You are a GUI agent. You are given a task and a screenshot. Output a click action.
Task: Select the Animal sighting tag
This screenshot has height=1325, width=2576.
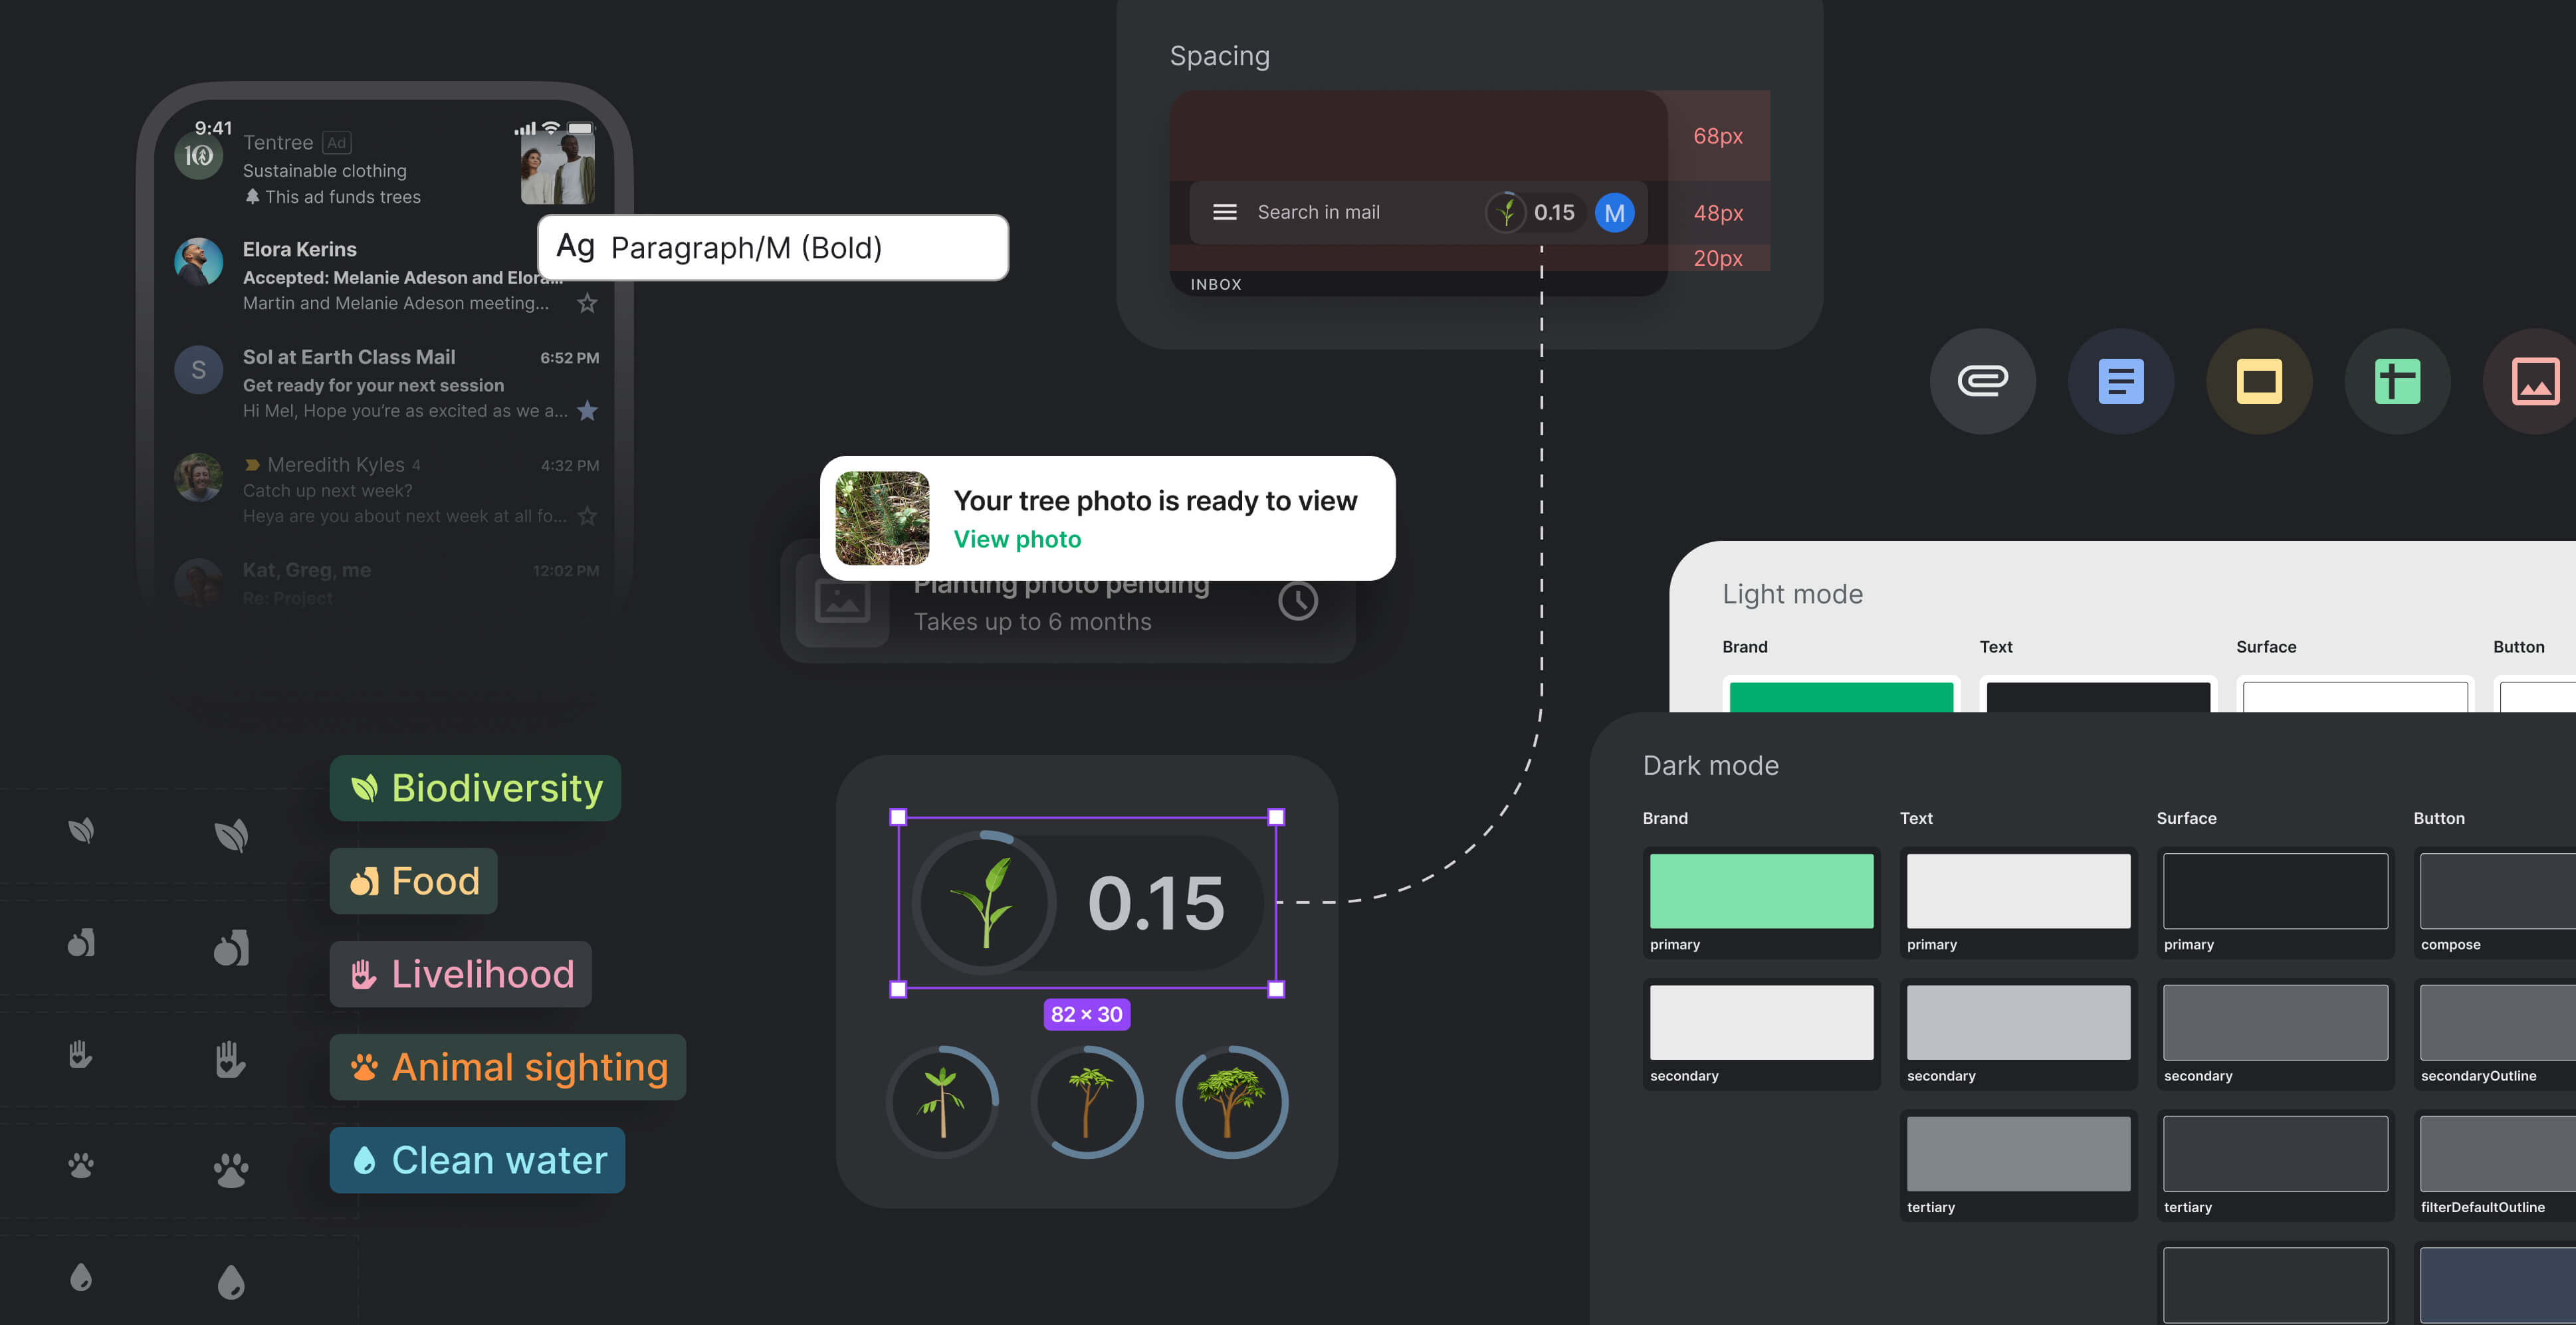(x=508, y=1067)
